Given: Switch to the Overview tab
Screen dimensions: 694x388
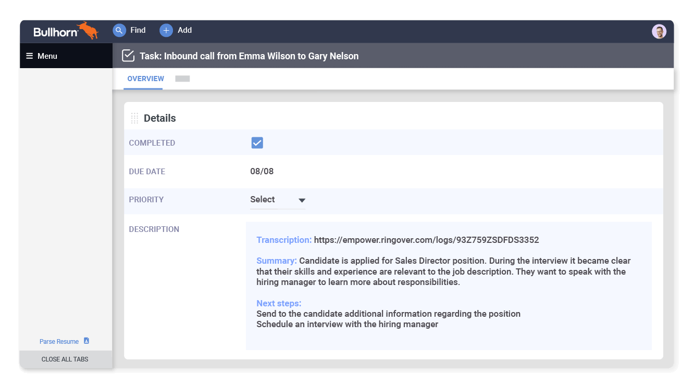Looking at the screenshot, I should [145, 79].
